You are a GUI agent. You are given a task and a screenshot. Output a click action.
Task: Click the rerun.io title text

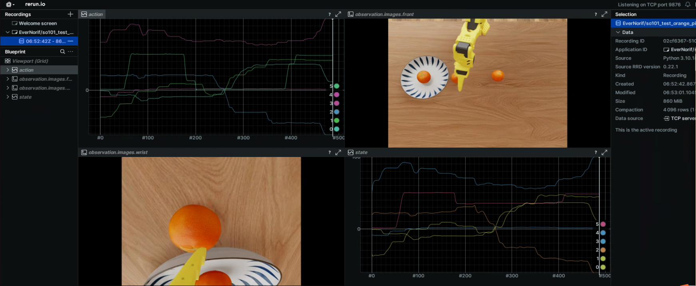coord(35,4)
